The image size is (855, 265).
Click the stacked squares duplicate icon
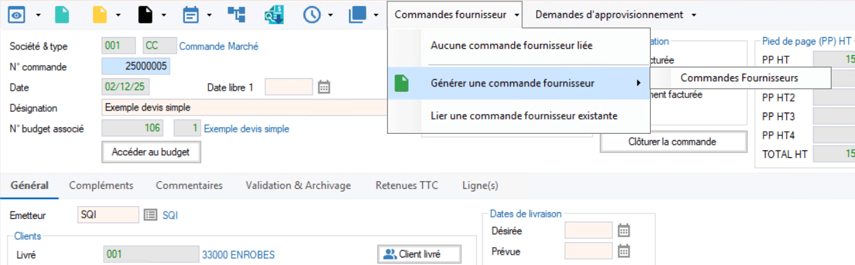[x=358, y=14]
